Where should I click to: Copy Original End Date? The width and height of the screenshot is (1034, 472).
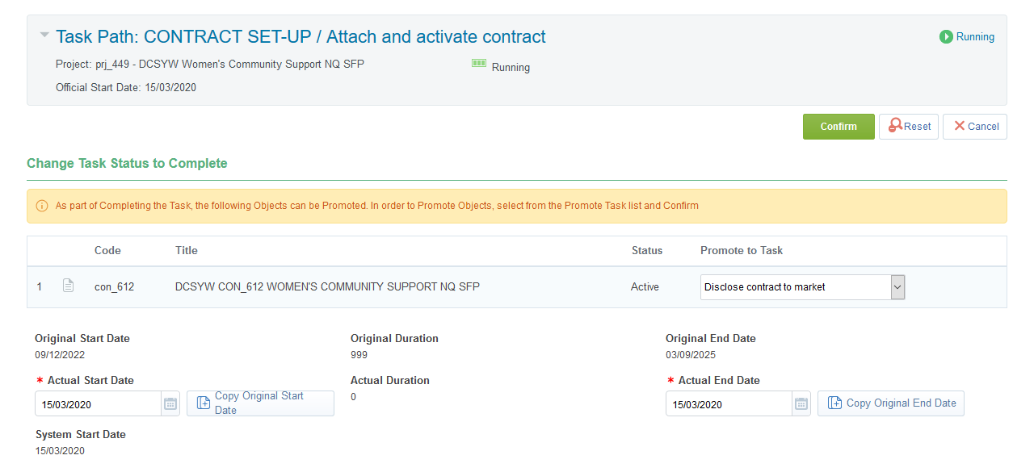pos(891,403)
